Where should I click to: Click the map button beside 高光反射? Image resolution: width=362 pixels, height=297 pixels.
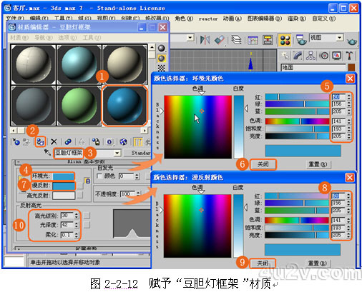[x=80, y=196]
